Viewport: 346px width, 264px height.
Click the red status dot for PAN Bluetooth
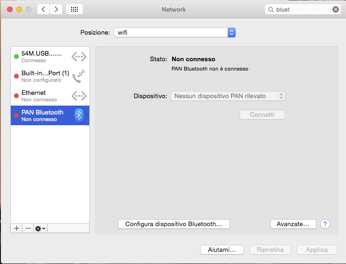coord(16,115)
